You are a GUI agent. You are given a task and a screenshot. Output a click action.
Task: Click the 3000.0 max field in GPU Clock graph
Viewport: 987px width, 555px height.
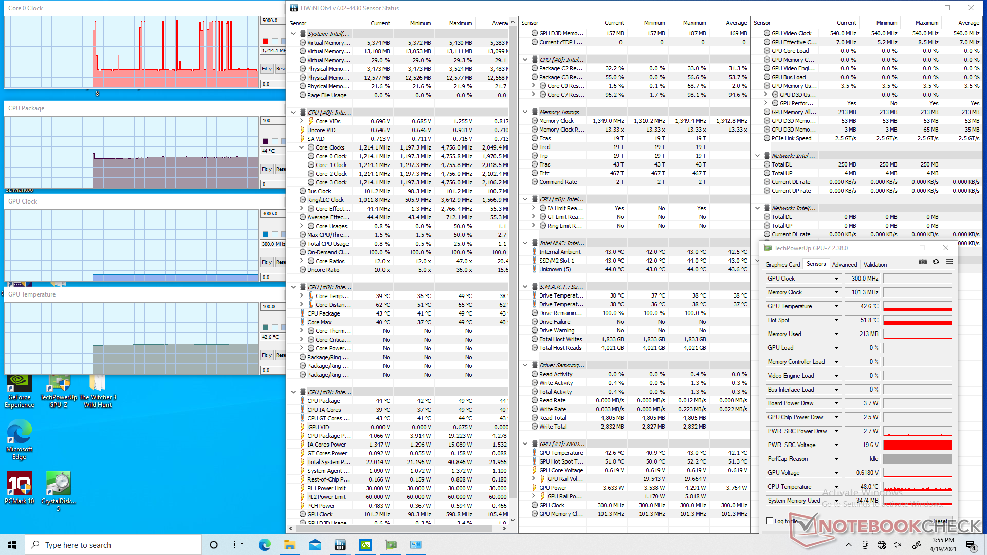click(x=272, y=214)
